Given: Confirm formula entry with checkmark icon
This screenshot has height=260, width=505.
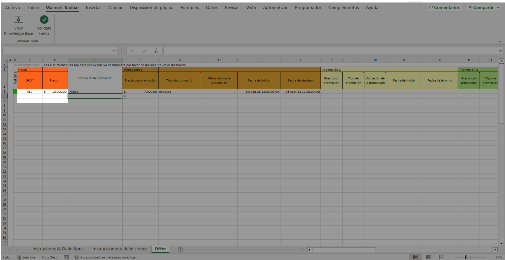Looking at the screenshot, I should coord(144,51).
